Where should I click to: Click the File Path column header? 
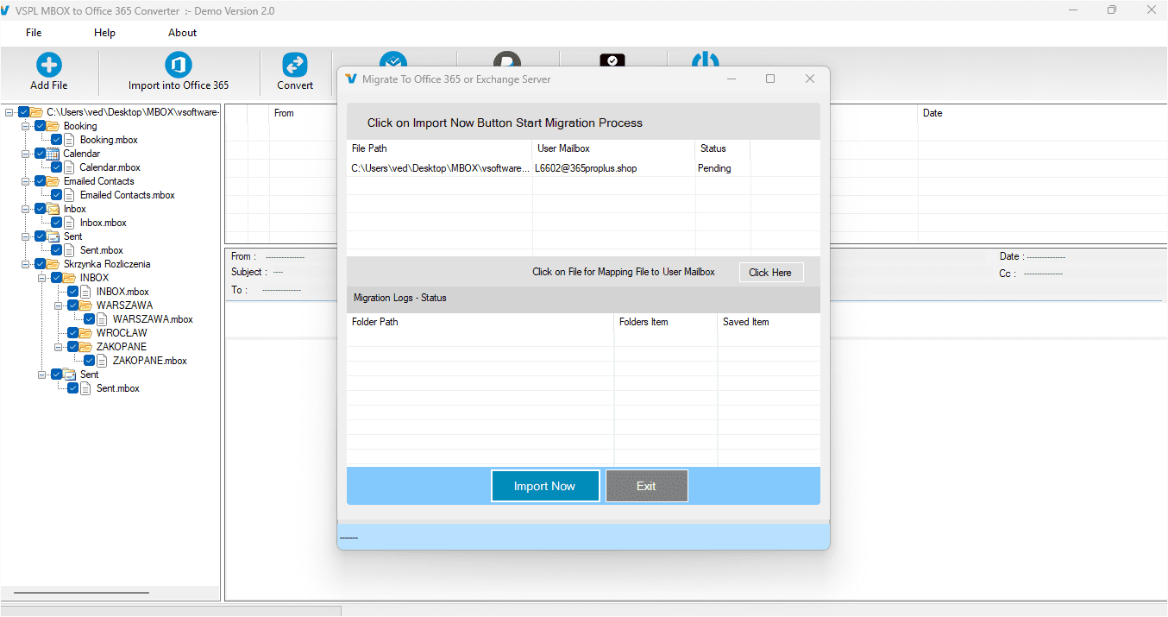tap(439, 148)
